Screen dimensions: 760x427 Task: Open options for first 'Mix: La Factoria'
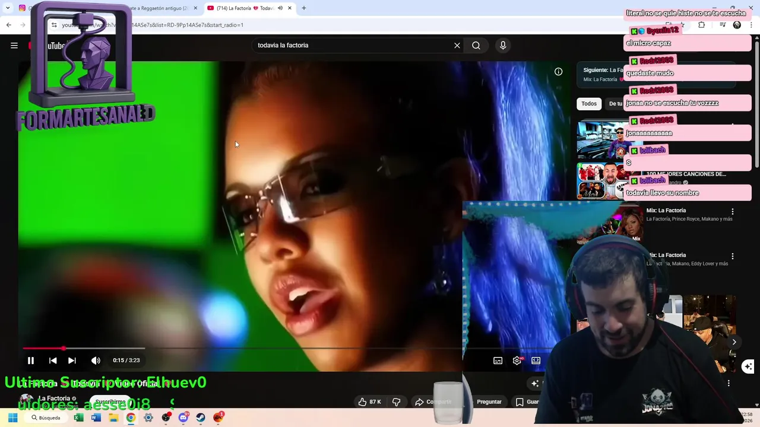tap(733, 211)
